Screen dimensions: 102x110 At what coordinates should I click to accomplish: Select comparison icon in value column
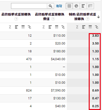click(x=63, y=27)
